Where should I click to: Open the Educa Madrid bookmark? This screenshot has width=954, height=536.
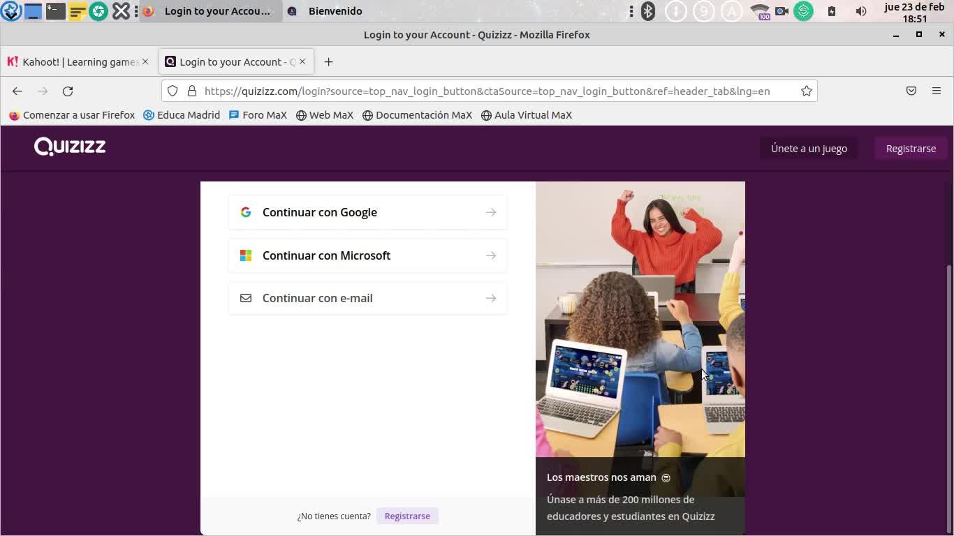tap(182, 115)
